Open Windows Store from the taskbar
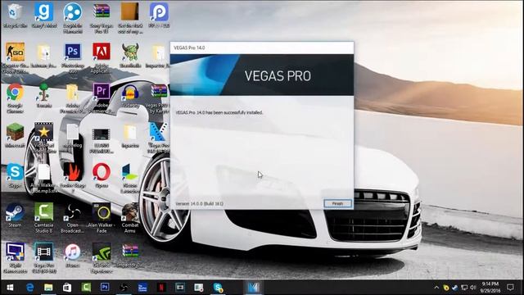Image resolution: width=524 pixels, height=295 pixels. click(x=67, y=288)
